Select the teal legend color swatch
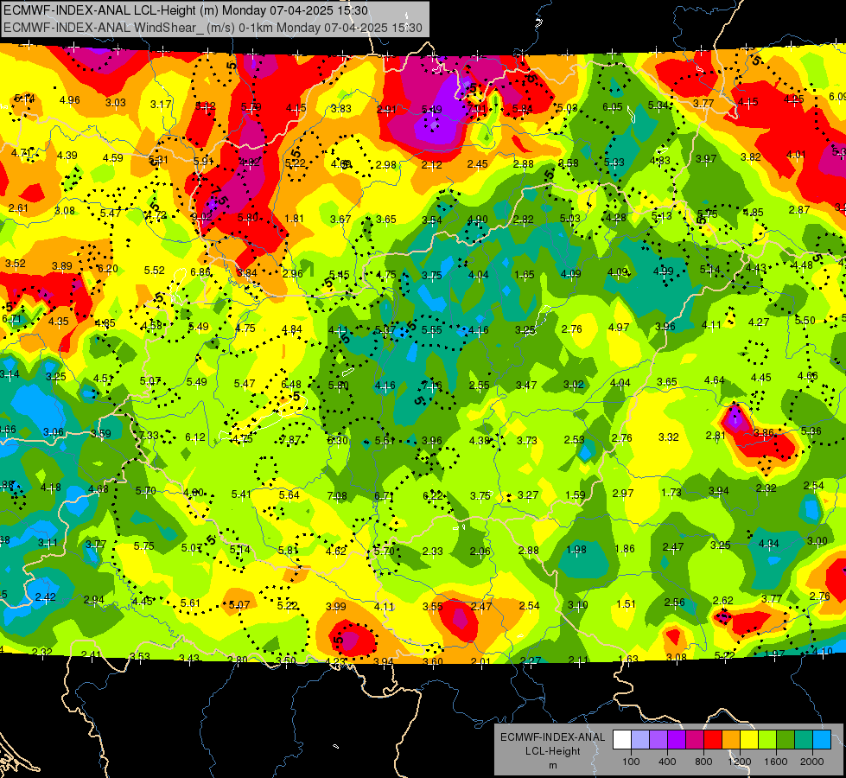The height and width of the screenshot is (778, 846). pyautogui.click(x=804, y=740)
